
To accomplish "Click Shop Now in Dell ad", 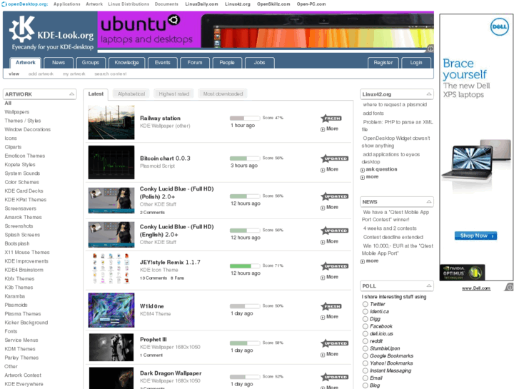I will click(x=475, y=236).
